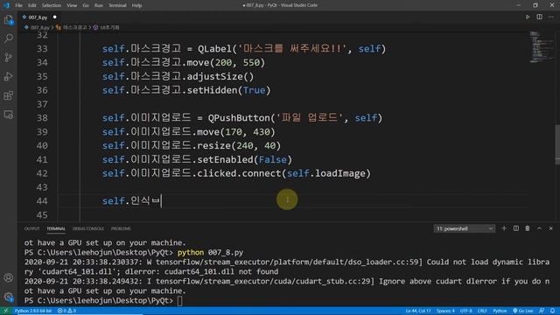Screen dimensions: 560x315
Task: Switch to the OUTPUT panel tab
Action: (31, 228)
